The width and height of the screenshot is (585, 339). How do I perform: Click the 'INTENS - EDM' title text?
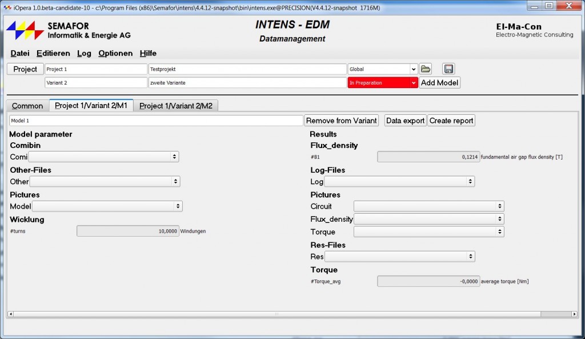292,25
